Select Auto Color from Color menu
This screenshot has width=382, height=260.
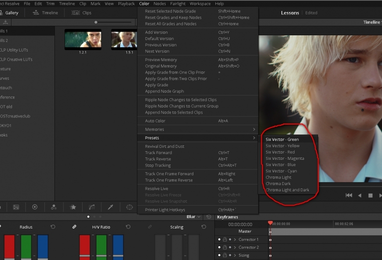154,121
